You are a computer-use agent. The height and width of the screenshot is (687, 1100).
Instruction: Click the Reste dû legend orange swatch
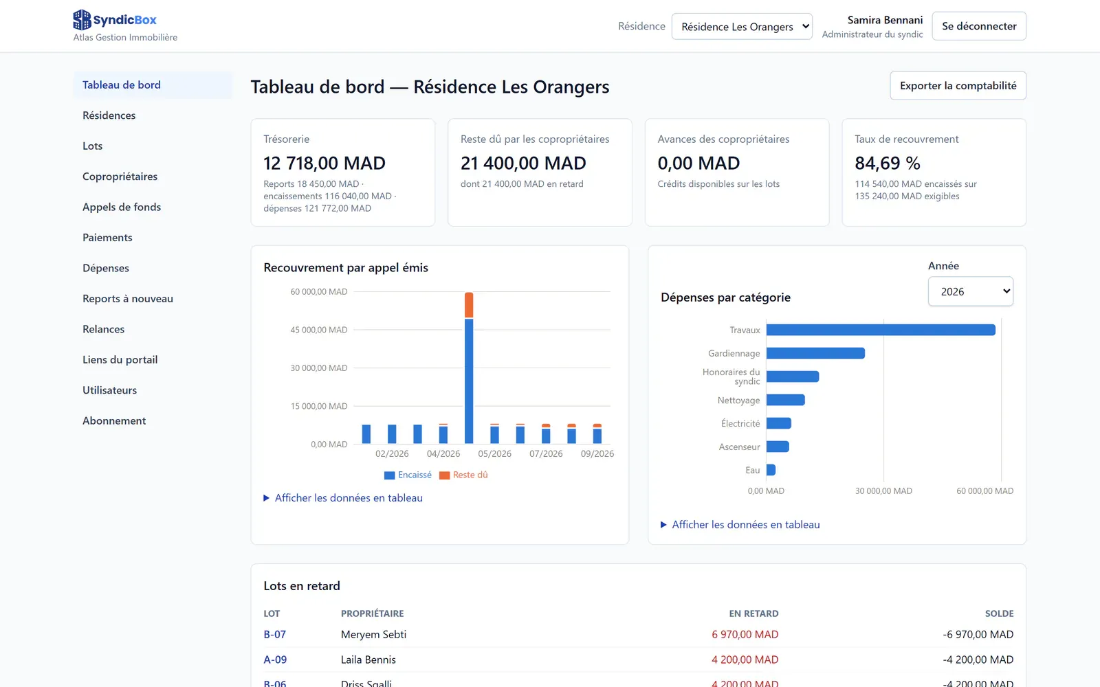[x=444, y=475]
